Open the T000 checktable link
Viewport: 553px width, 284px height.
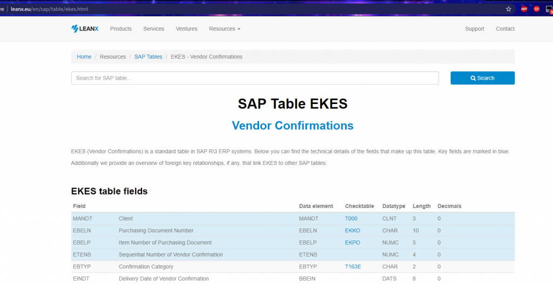pyautogui.click(x=351, y=219)
